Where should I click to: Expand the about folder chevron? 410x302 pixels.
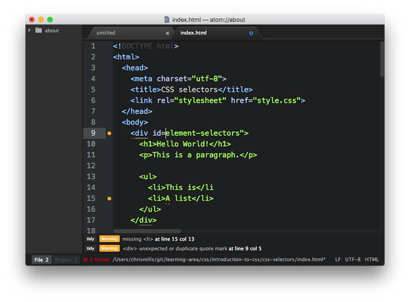pyautogui.click(x=29, y=30)
